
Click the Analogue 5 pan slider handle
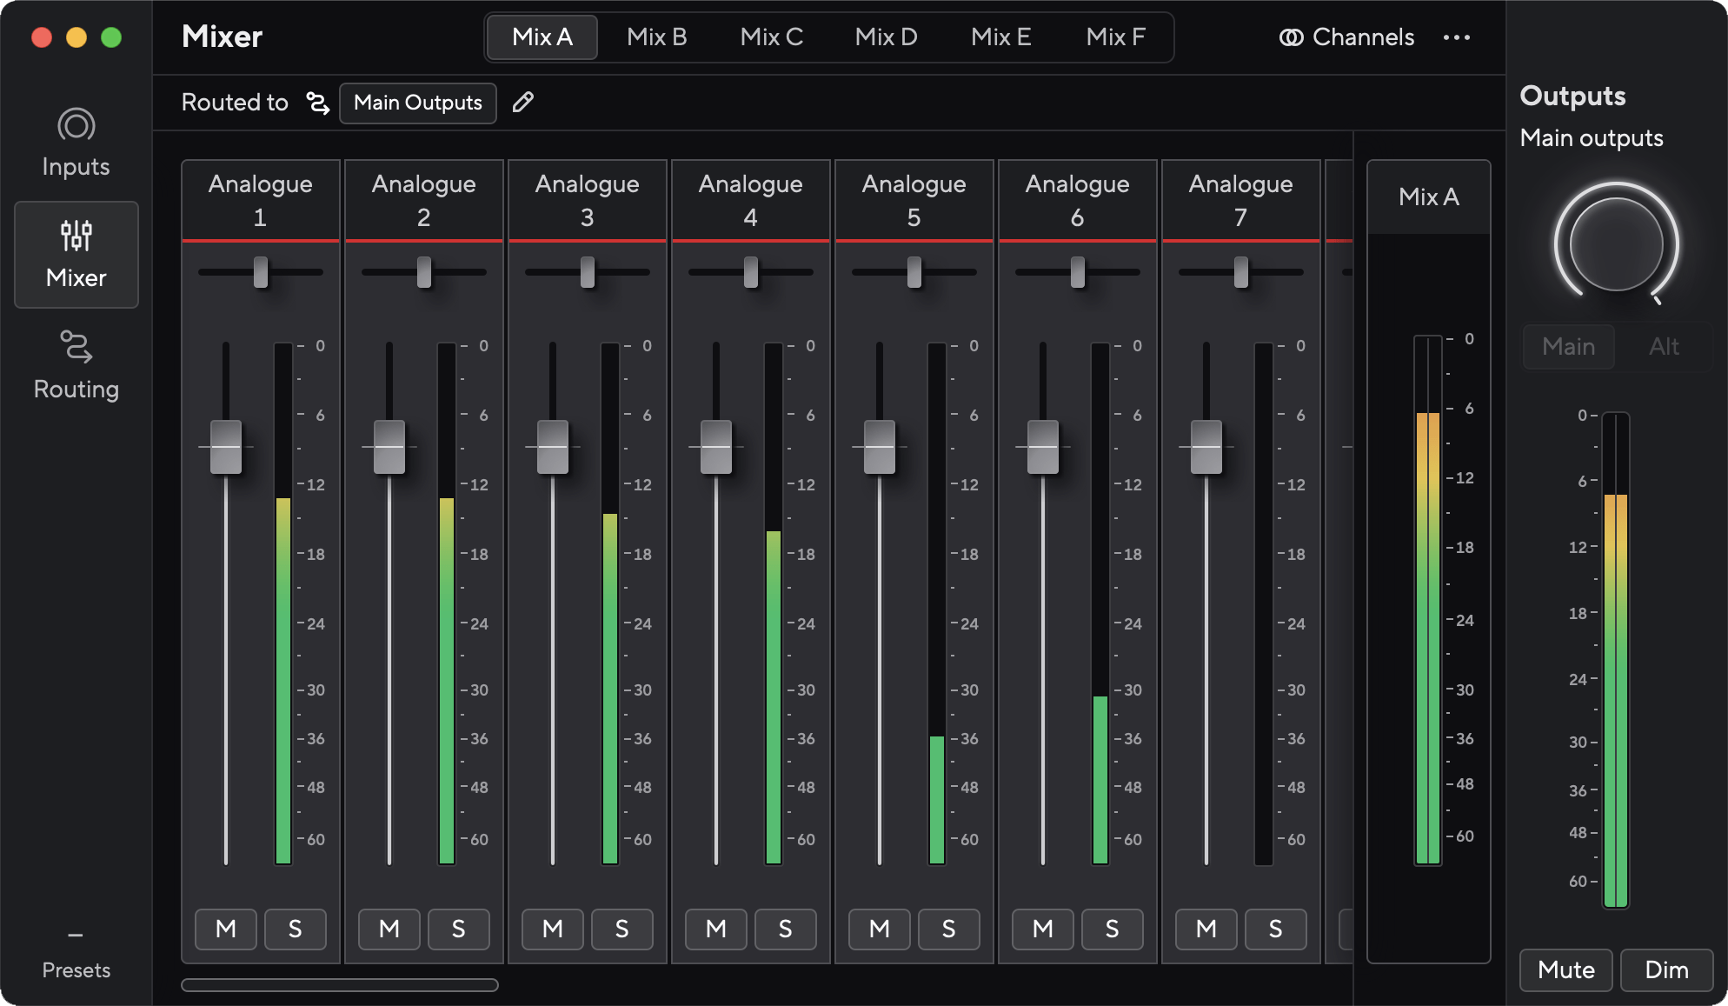point(914,272)
